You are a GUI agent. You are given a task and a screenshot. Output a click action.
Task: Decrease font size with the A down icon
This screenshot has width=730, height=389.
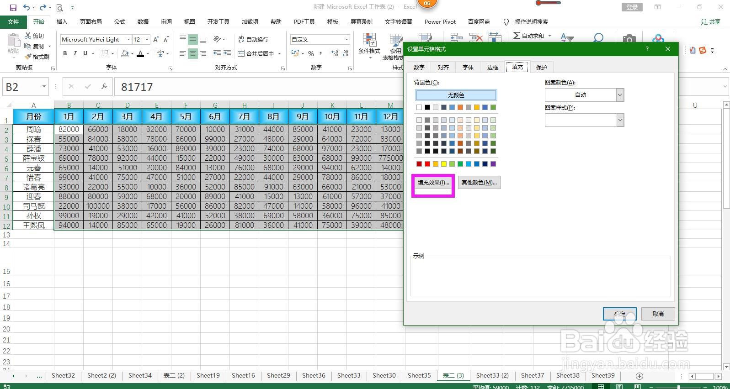click(x=166, y=40)
